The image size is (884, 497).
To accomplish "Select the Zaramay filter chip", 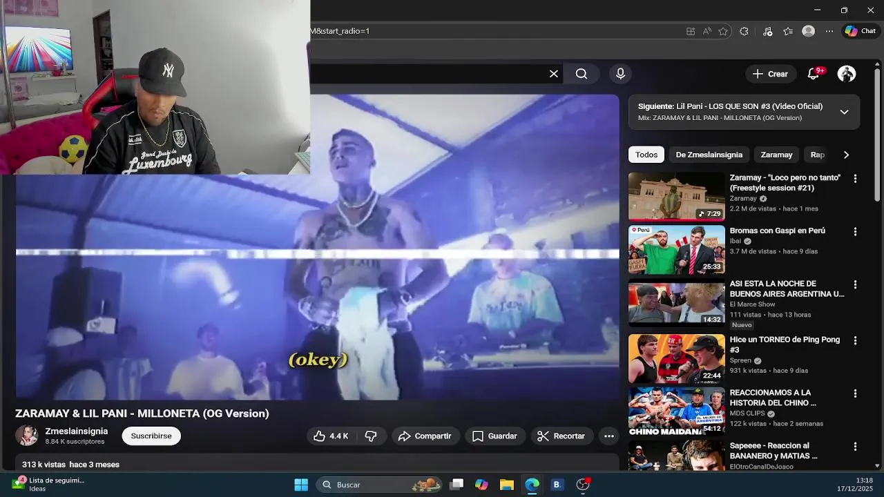I will pyautogui.click(x=776, y=155).
